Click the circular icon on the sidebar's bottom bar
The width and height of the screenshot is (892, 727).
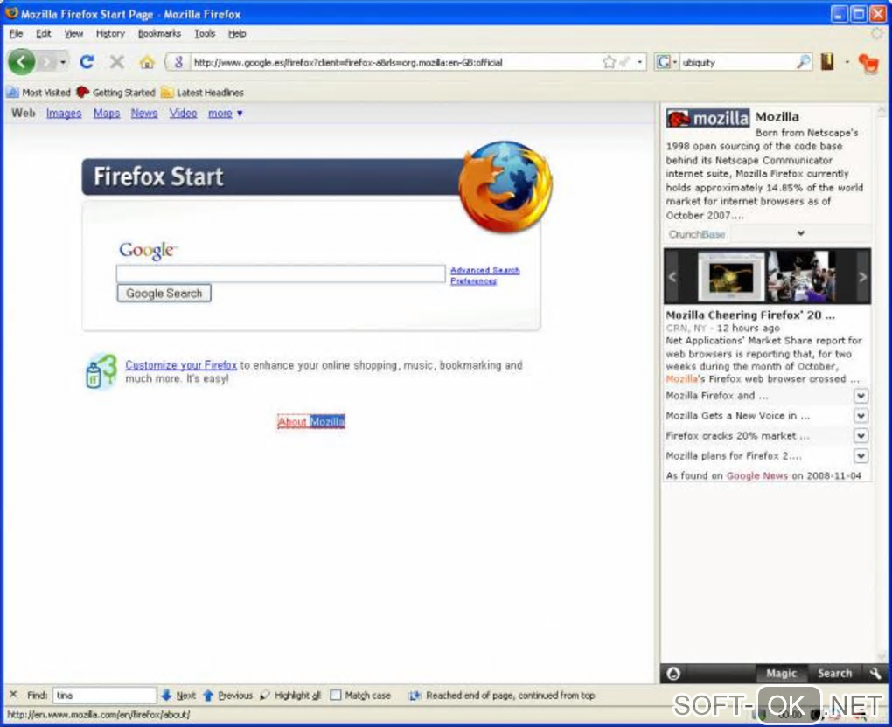coord(673,674)
